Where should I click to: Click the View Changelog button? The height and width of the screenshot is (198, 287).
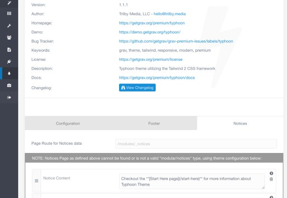click(137, 88)
